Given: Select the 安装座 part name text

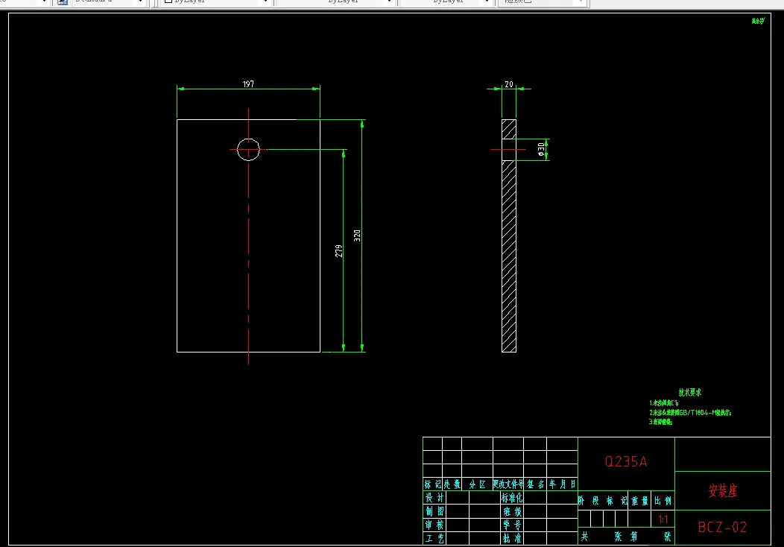Looking at the screenshot, I should coord(723,491).
